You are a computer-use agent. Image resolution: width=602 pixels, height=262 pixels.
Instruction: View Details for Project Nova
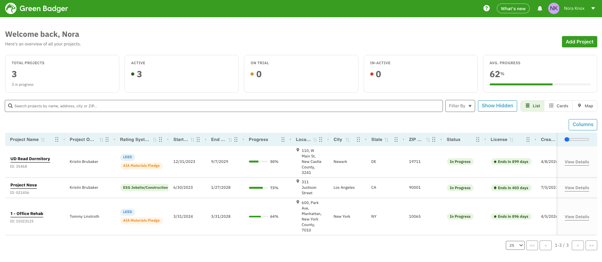577,188
